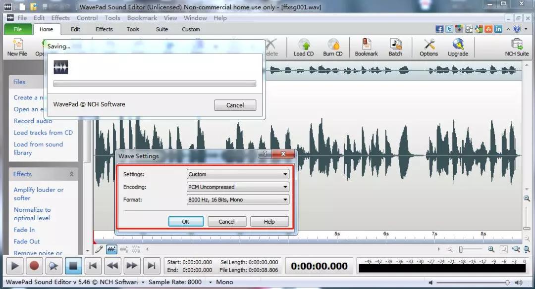Share via the LinkedIn icon
The width and height of the screenshot is (535, 289).
[498, 29]
